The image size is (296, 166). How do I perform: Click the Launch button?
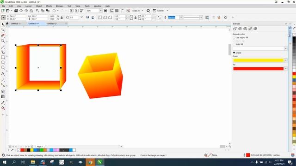pos(159,11)
